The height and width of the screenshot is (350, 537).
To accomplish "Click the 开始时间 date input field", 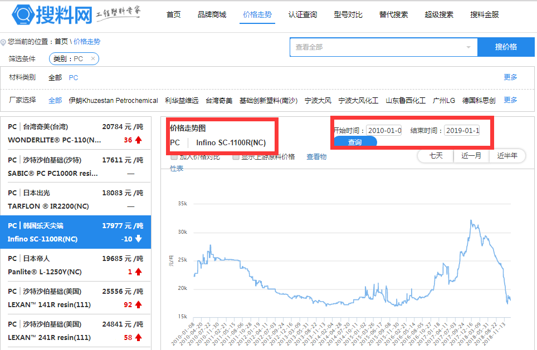I will click(x=384, y=131).
